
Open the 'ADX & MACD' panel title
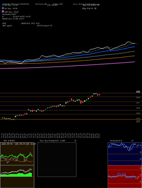9,141
